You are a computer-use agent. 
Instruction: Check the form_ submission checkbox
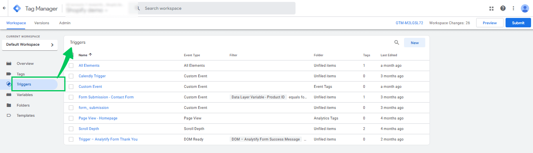pyautogui.click(x=71, y=108)
